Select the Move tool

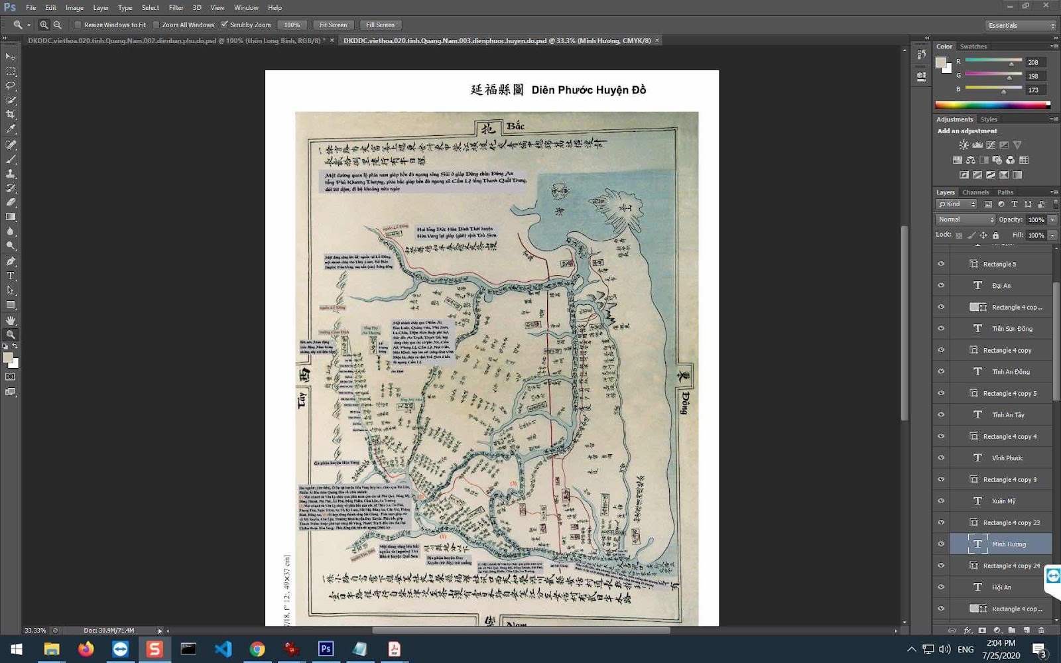coord(11,57)
